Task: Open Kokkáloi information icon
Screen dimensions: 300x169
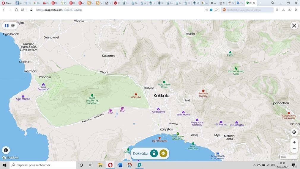Action: tap(154, 153)
